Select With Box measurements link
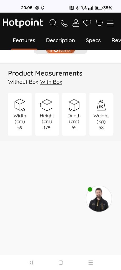The width and height of the screenshot is (121, 270). pyautogui.click(x=51, y=82)
